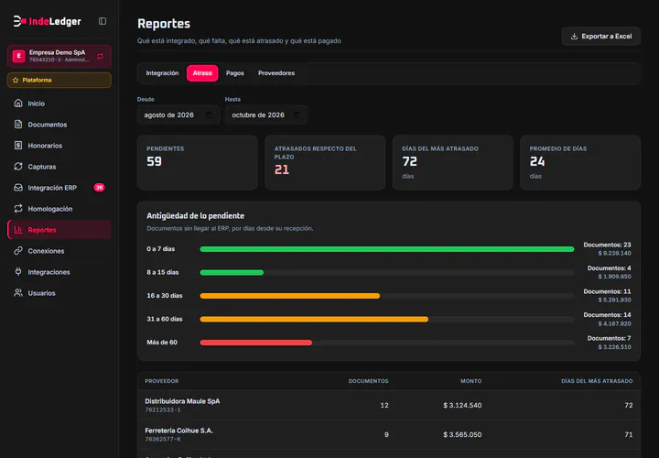Image resolution: width=659 pixels, height=458 pixels.
Task: Switch to the Proveedores tab
Action: pyautogui.click(x=276, y=73)
